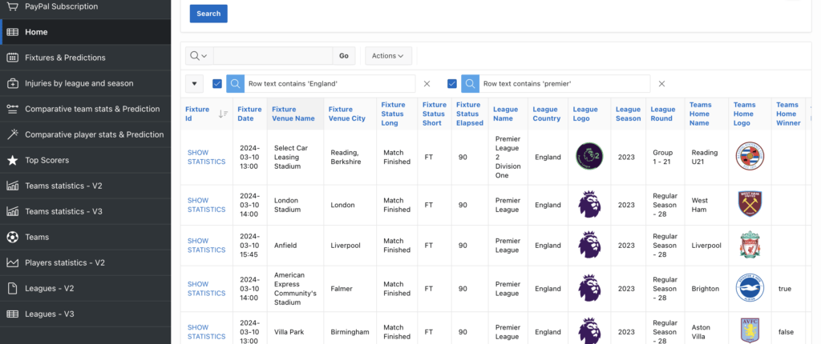Navigate to Leagues - V3 page
Screen dimensions: 821x344
(49, 314)
